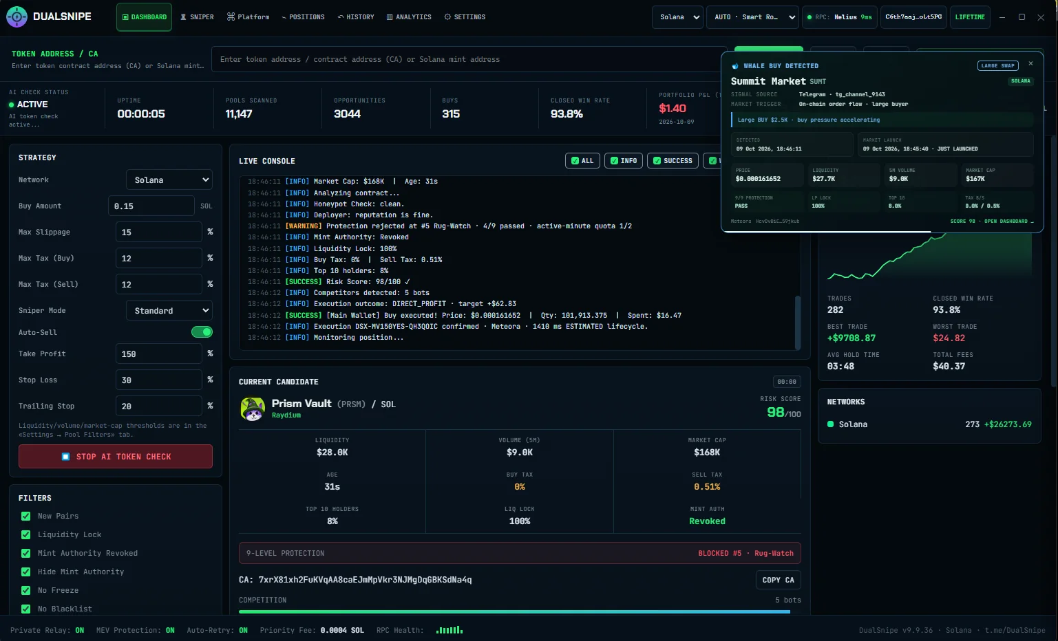Open the Sniper Mode dropdown
1058x641 pixels.
(x=169, y=311)
